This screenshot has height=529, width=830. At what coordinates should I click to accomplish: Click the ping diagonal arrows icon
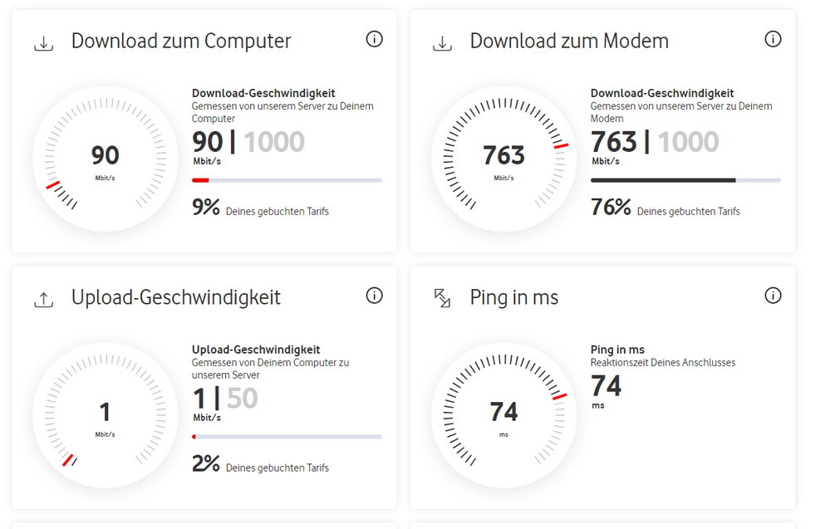tap(443, 296)
